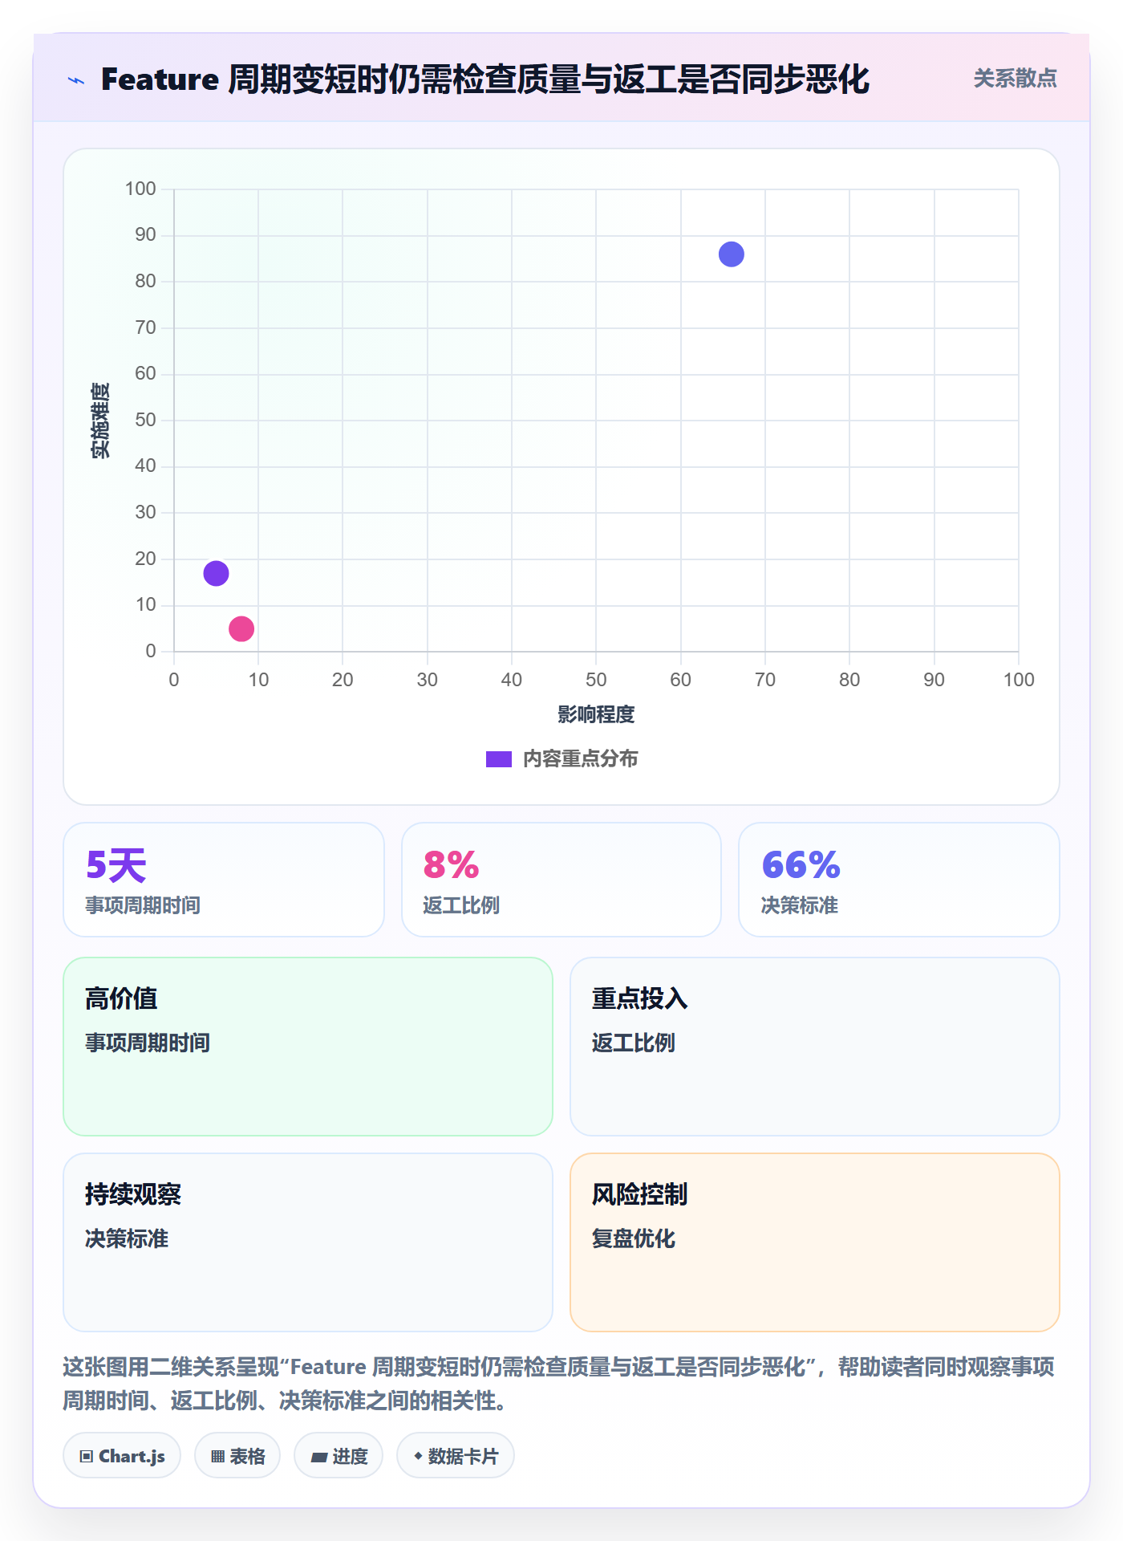Click the 进度 chip bar icon
Screen dimensions: 1123x1541
(319, 1458)
